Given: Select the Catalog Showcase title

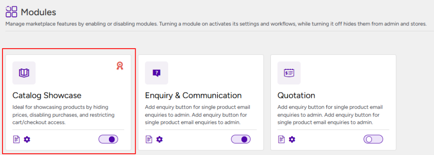Looking at the screenshot, I should click(x=47, y=95).
